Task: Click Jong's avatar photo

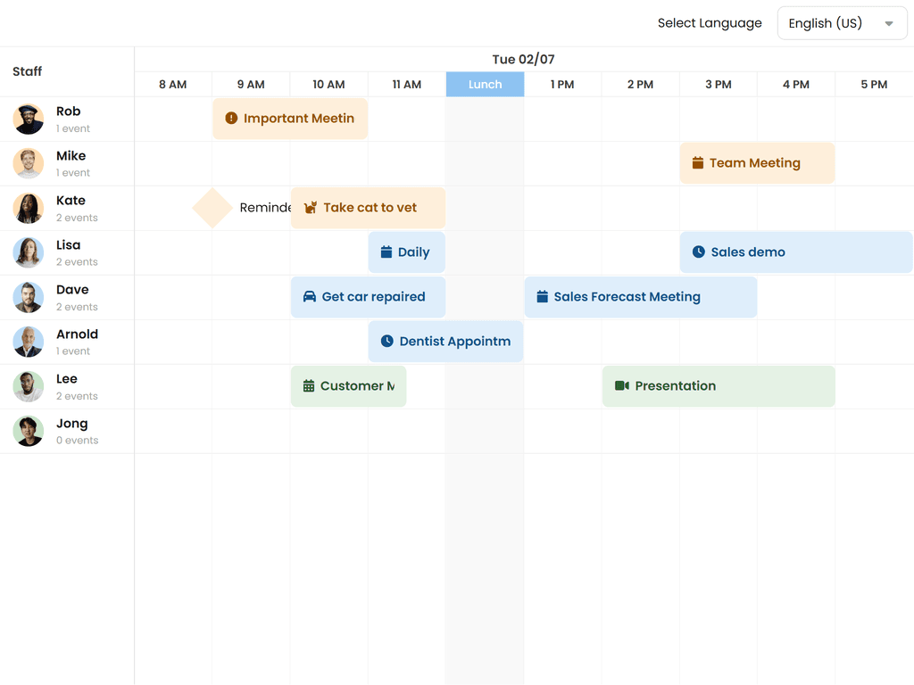Action: [x=29, y=431]
